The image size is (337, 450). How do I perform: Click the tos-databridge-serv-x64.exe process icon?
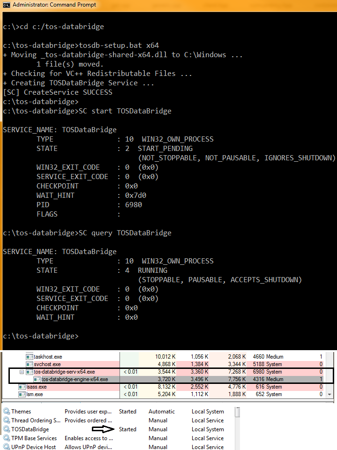pos(29,372)
